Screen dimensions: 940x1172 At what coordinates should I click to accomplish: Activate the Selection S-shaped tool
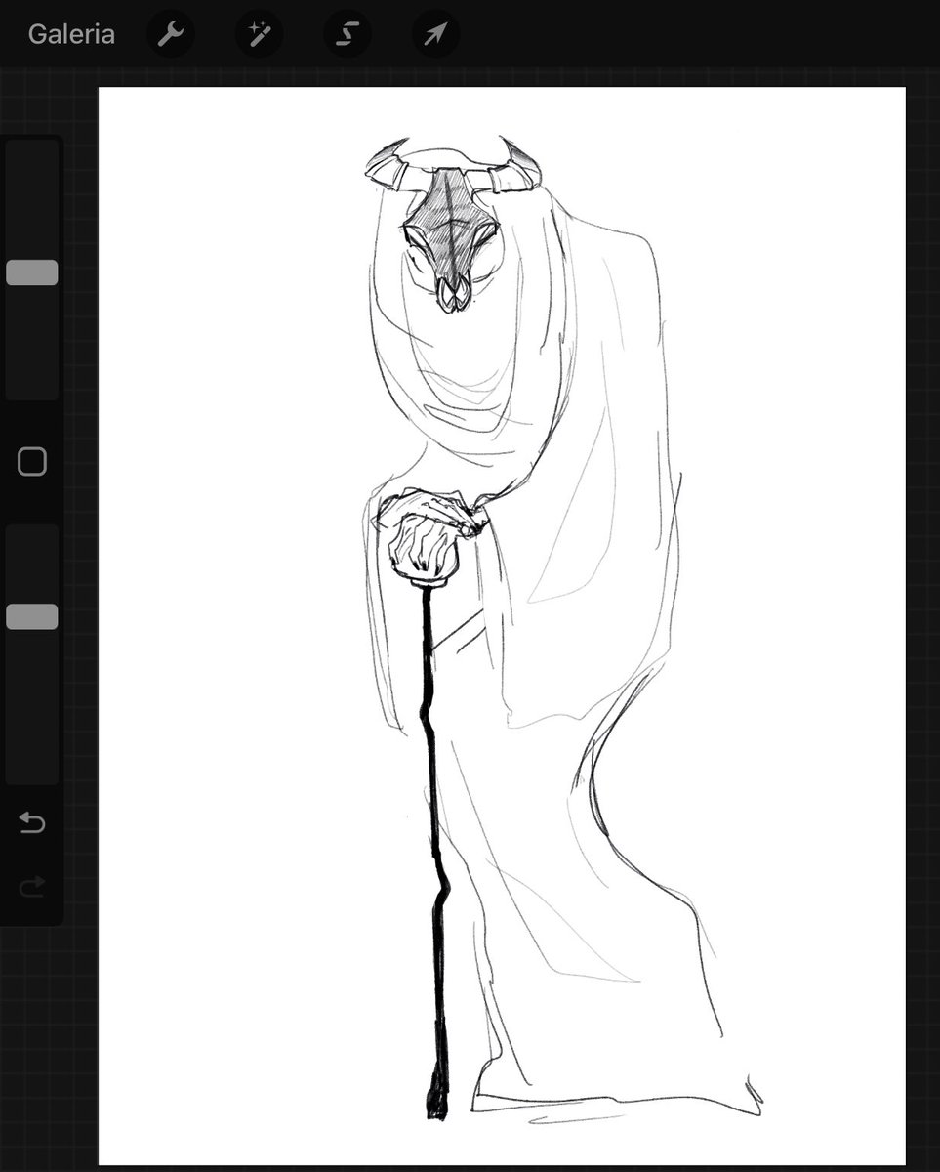click(x=347, y=34)
